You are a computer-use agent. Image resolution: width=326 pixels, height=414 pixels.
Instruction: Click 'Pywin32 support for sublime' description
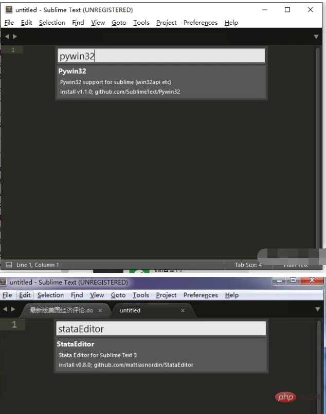pos(115,82)
